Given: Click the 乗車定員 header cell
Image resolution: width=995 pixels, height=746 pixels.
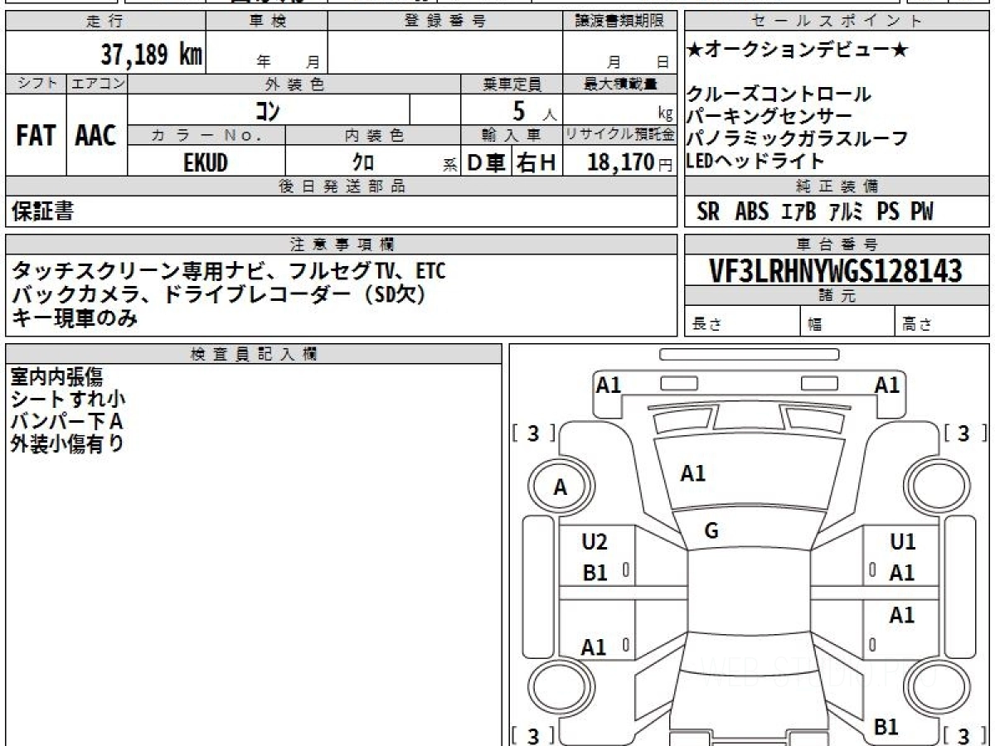Looking at the screenshot, I should pyautogui.click(x=512, y=84).
